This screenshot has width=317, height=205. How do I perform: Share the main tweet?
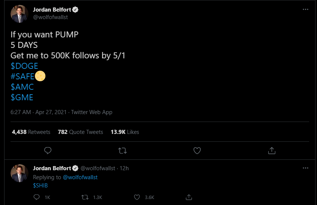pos(272,150)
